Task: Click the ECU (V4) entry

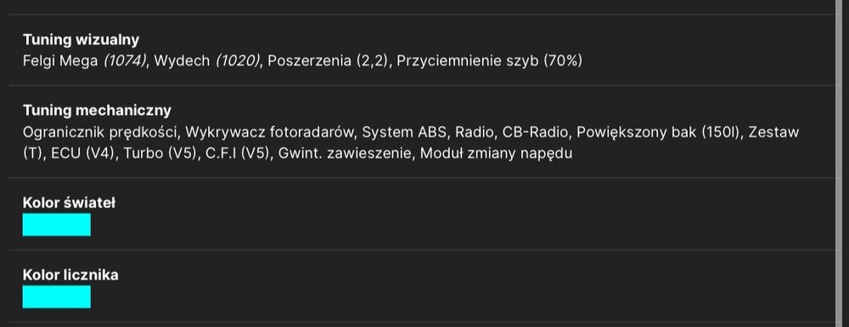Action: click(83, 153)
